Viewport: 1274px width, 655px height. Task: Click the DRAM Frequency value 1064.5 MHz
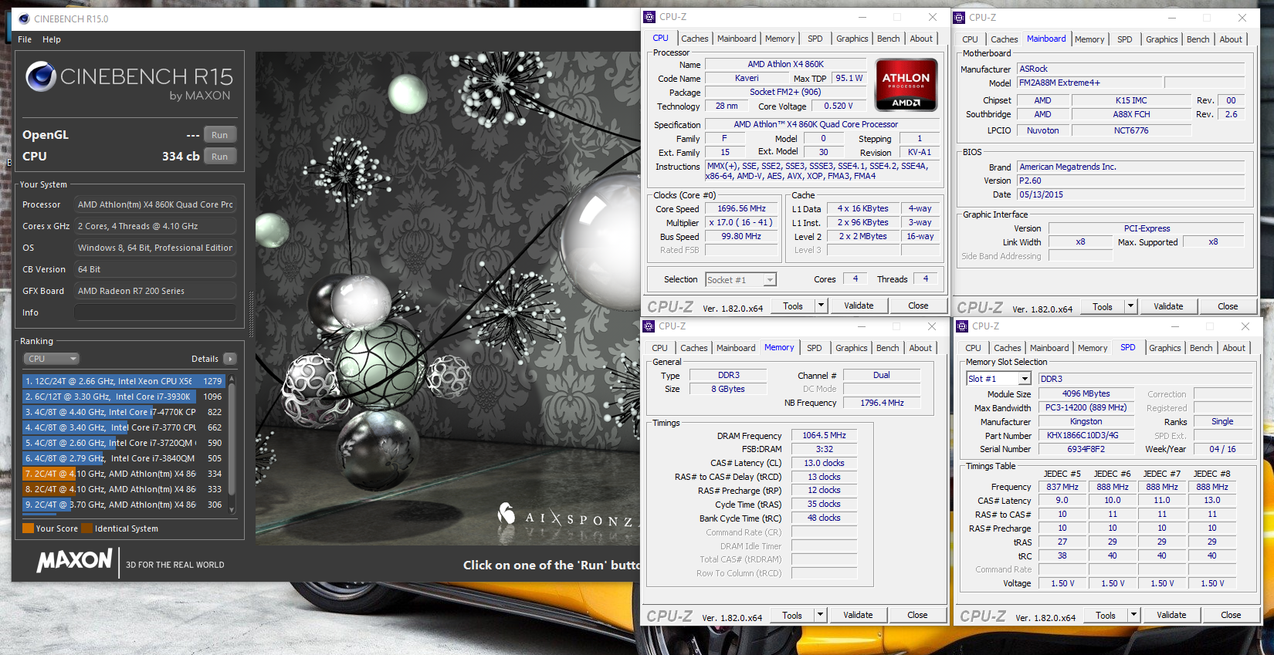(824, 435)
